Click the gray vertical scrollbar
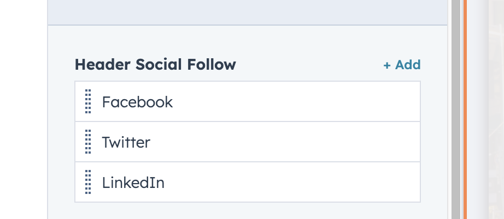Screen dimensions: 504x219 coord(456,109)
